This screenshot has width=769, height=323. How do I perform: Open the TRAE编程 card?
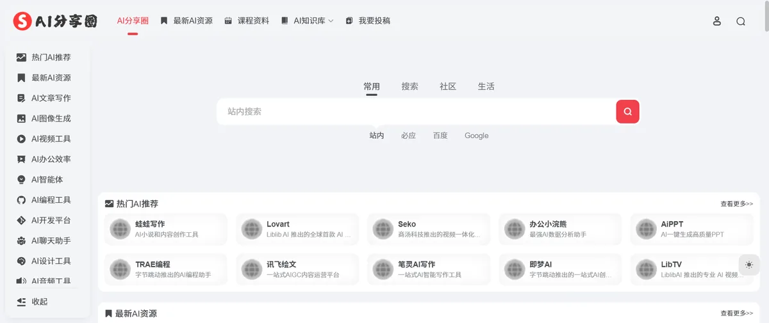point(166,269)
